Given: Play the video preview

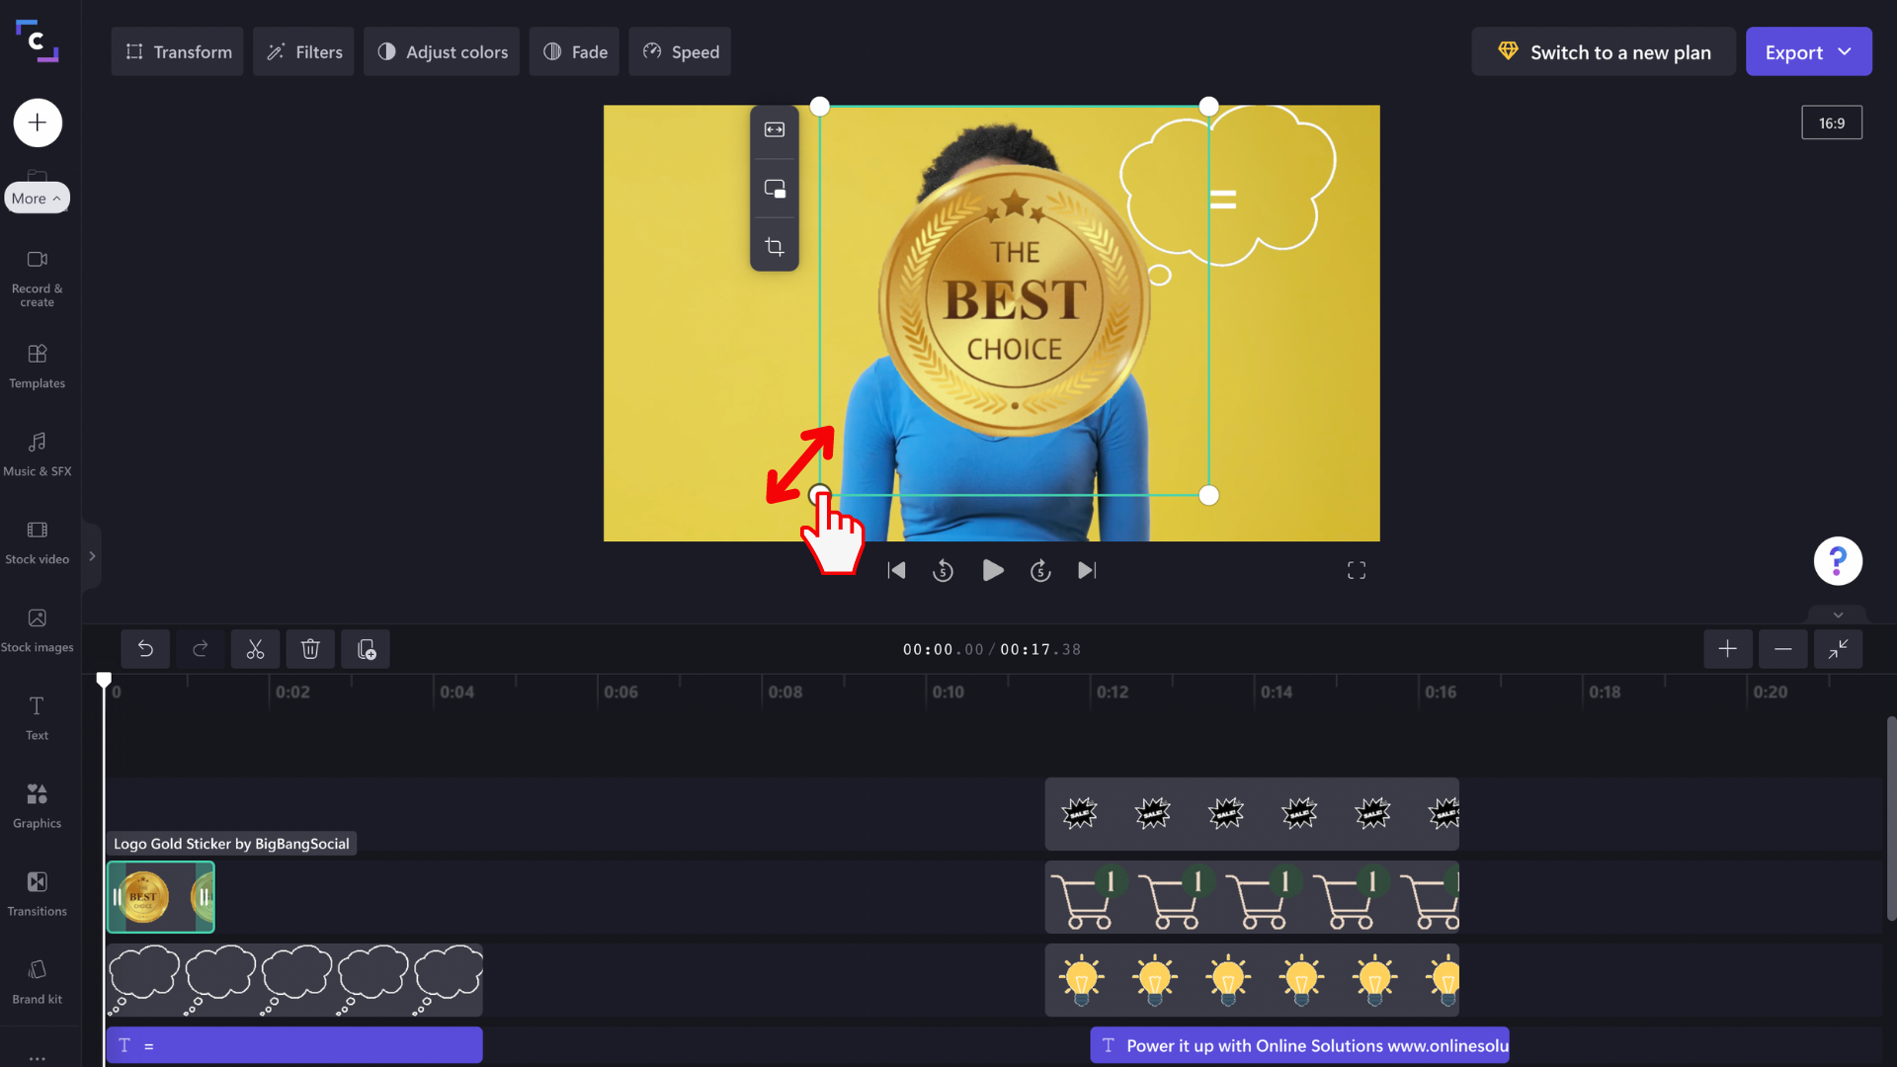Looking at the screenshot, I should coord(992,570).
